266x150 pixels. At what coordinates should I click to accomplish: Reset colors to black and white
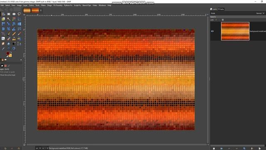point(7,56)
